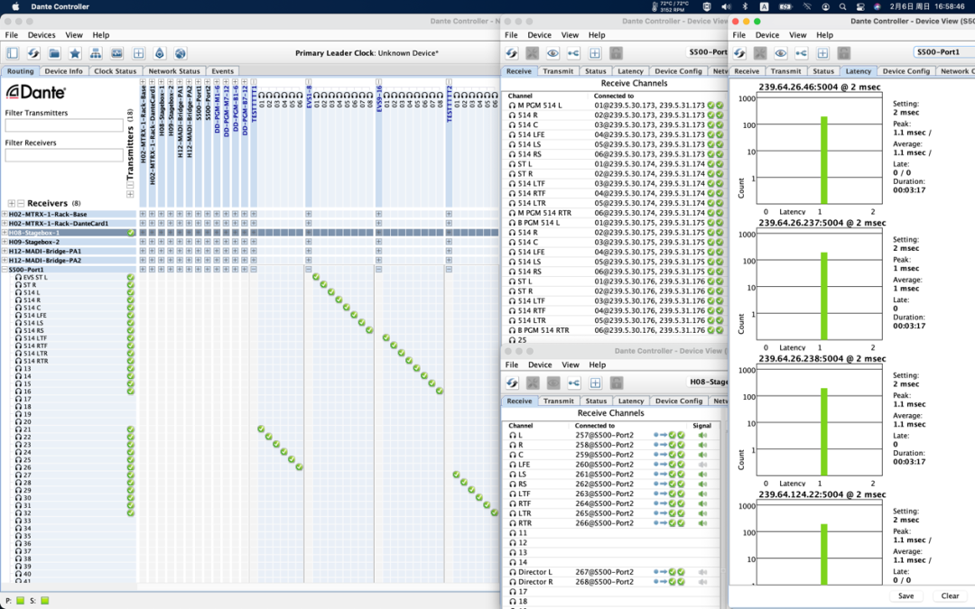
Task: Toggle subscription tick for S500-Port1 channel 21
Action: 261,429
